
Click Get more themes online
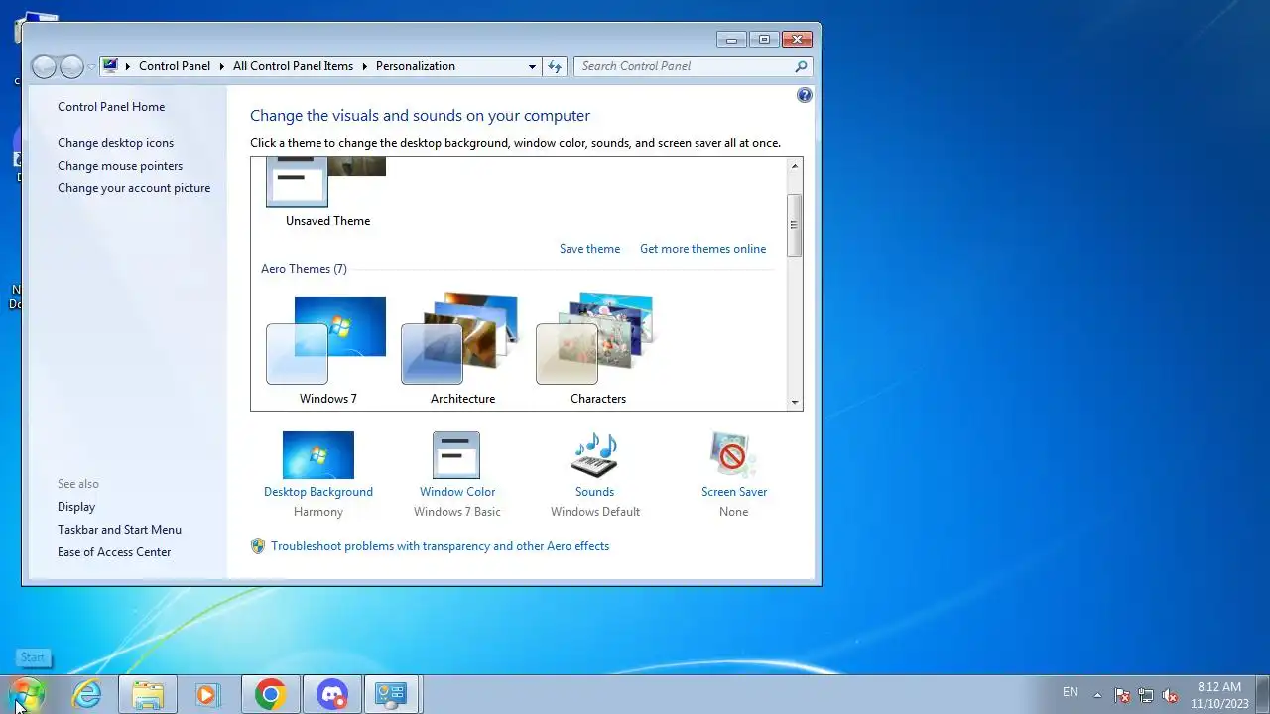702,249
